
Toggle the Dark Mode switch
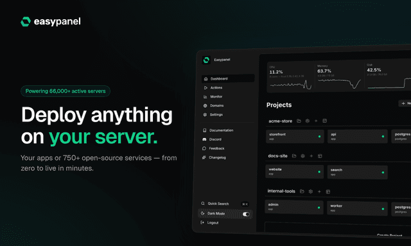pyautogui.click(x=246, y=214)
